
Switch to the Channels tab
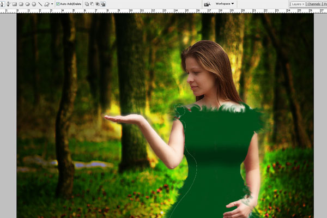pyautogui.click(x=314, y=4)
